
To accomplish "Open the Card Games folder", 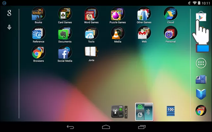I will coord(65,14).
